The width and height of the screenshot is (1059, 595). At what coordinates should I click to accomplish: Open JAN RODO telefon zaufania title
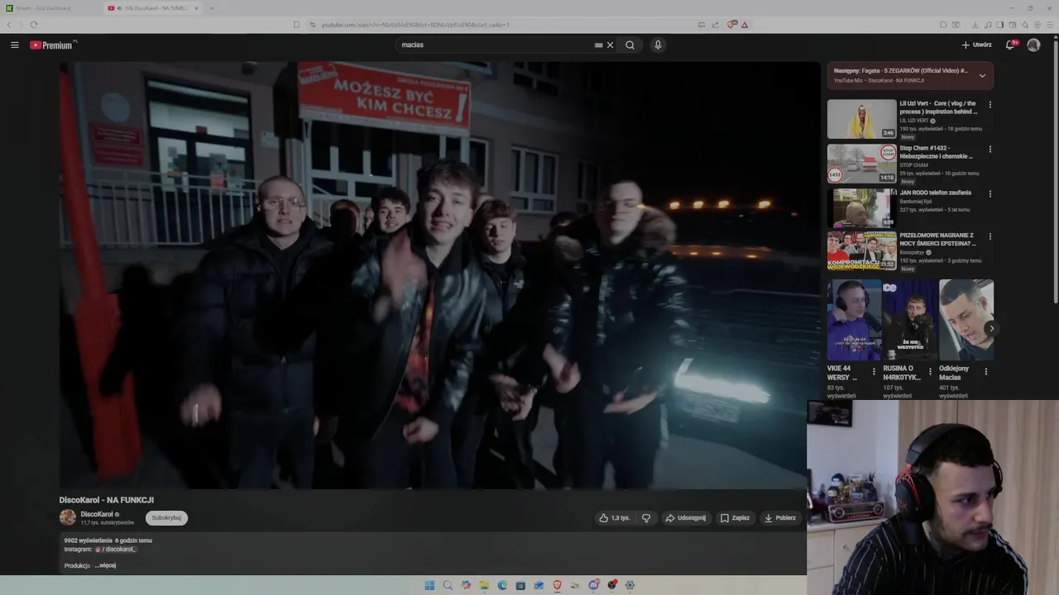click(936, 193)
